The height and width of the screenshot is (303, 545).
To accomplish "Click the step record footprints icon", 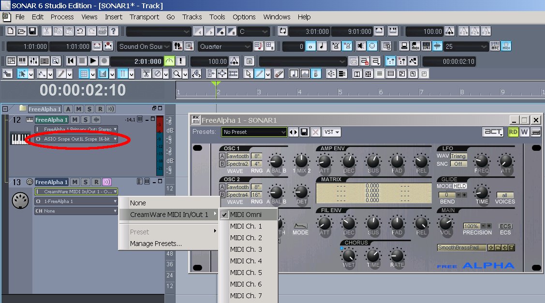I will [178, 46].
